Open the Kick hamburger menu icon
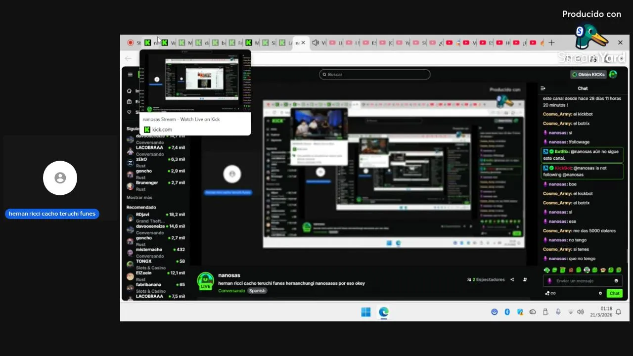This screenshot has height=356, width=633. pyautogui.click(x=130, y=75)
